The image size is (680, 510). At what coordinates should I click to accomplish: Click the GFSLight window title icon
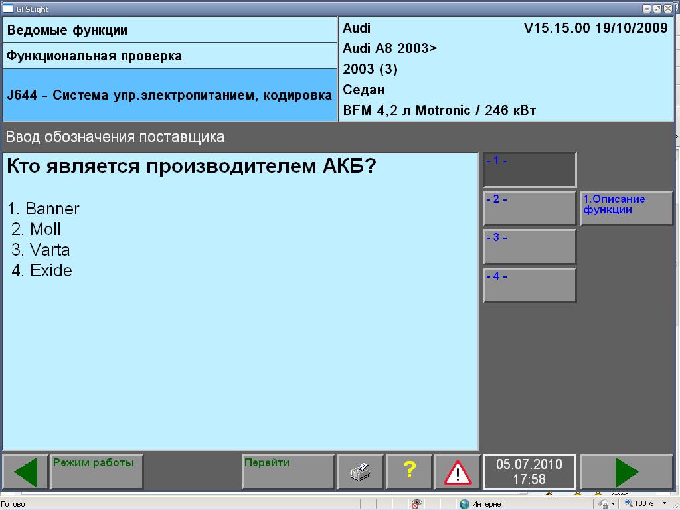[x=8, y=9]
